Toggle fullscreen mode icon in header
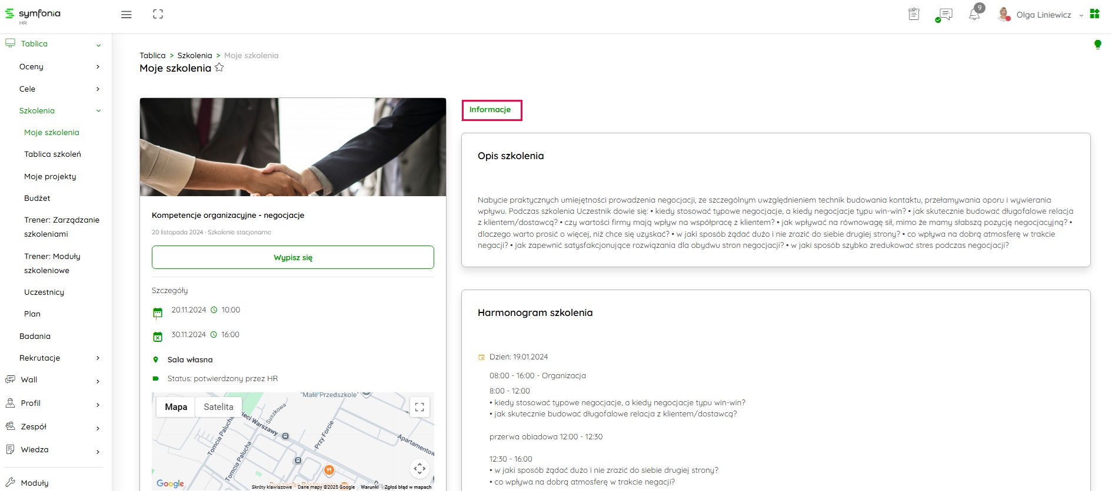The height and width of the screenshot is (491, 1112). coord(158,14)
